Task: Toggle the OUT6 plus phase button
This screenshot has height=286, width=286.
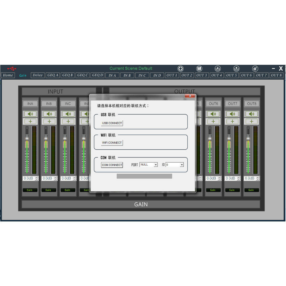Action: pos(213,121)
